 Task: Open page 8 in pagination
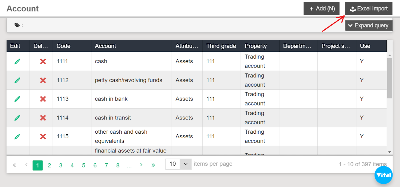coord(118,165)
